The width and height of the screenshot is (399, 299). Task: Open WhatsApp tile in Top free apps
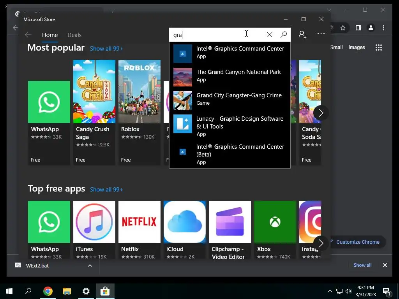(x=49, y=230)
